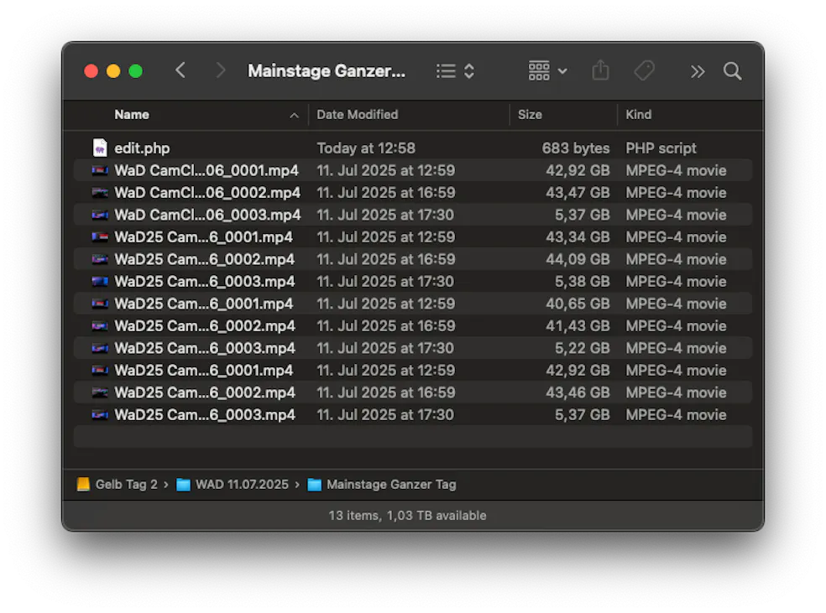Select the 43,46 GB movie's thumbnail icon

[x=100, y=392]
